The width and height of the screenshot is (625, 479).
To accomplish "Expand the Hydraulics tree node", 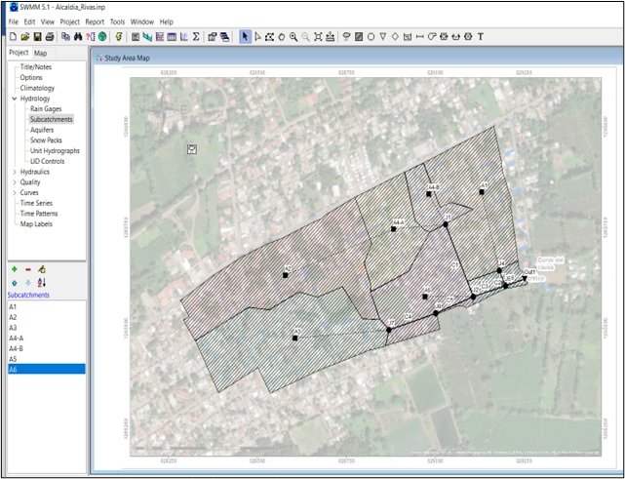I will pos(14,171).
